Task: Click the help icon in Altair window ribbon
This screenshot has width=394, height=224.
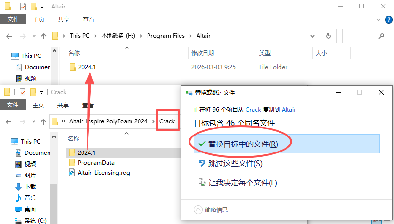Action: 388,20
